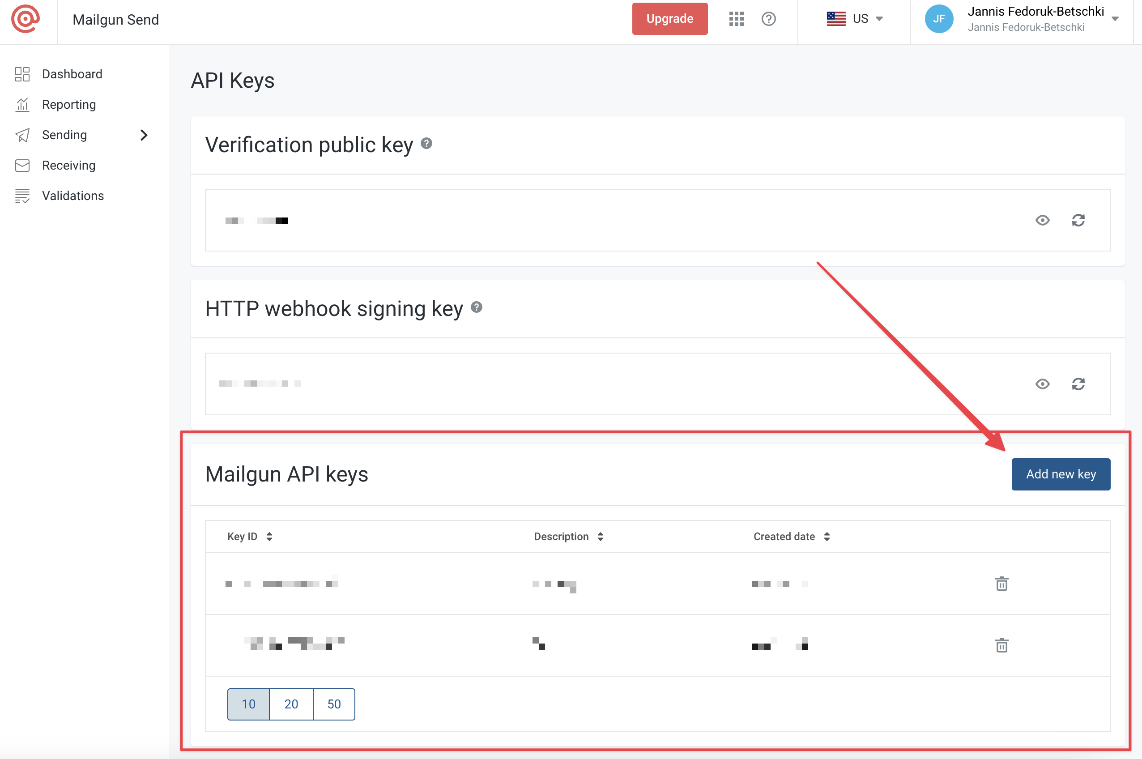Expand the Sending submenu chevron
This screenshot has height=759, width=1142.
[x=144, y=135]
